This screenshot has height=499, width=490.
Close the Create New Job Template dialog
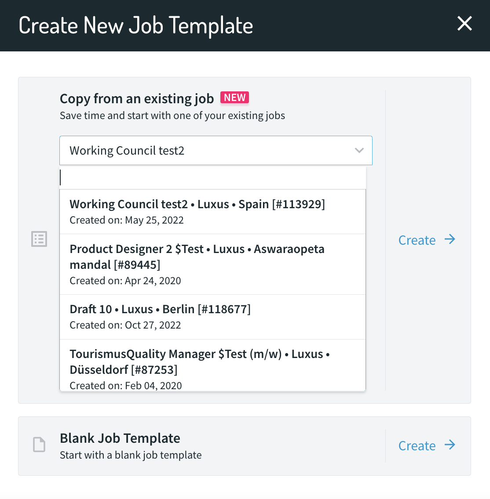point(464,24)
